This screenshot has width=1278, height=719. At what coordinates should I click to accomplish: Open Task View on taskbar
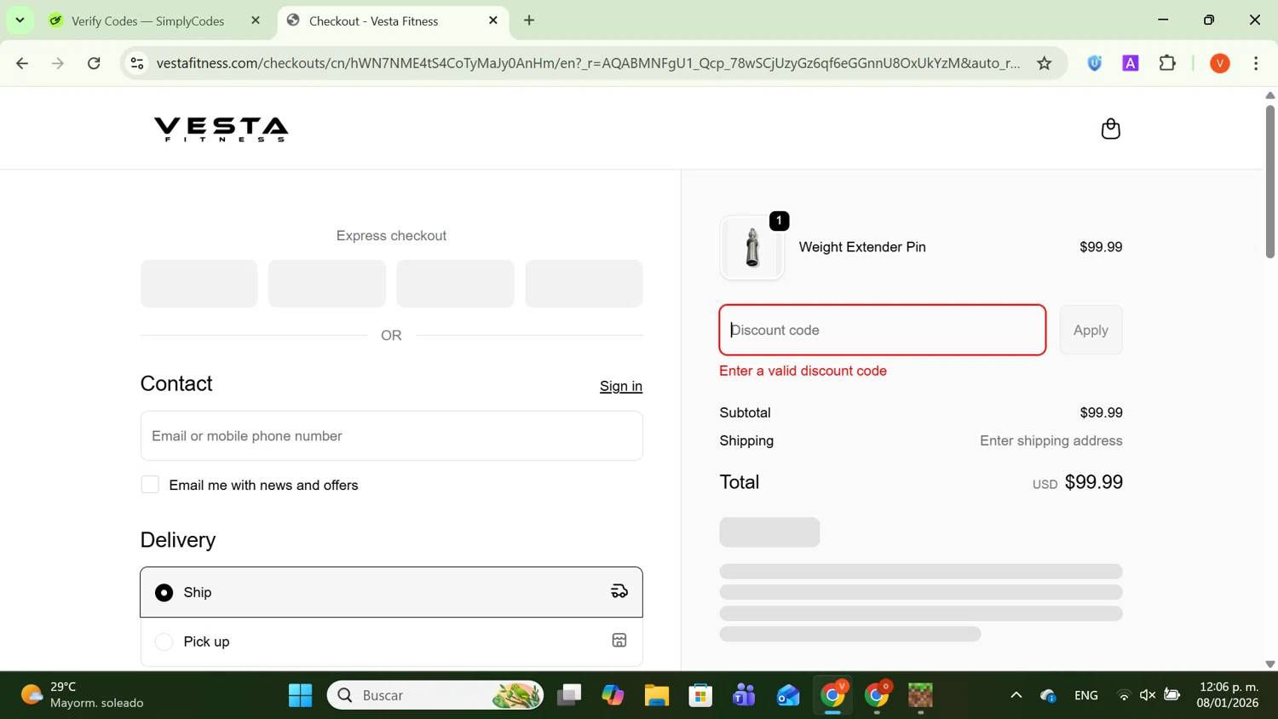[x=569, y=695]
